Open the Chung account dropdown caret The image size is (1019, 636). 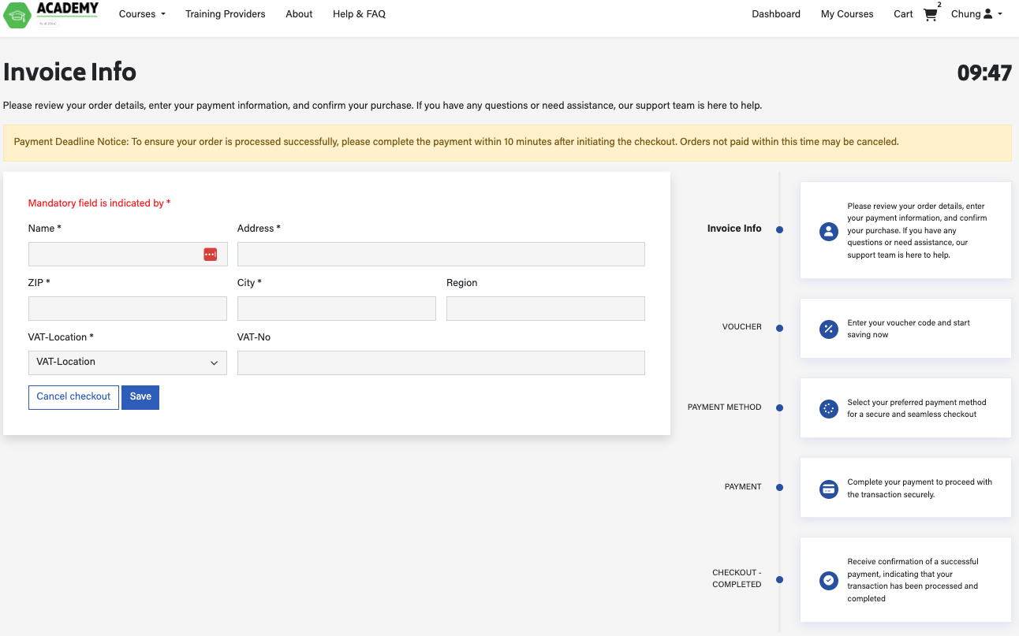[x=1000, y=14]
